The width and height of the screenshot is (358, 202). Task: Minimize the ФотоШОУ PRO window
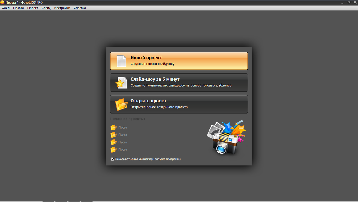coord(342,2)
